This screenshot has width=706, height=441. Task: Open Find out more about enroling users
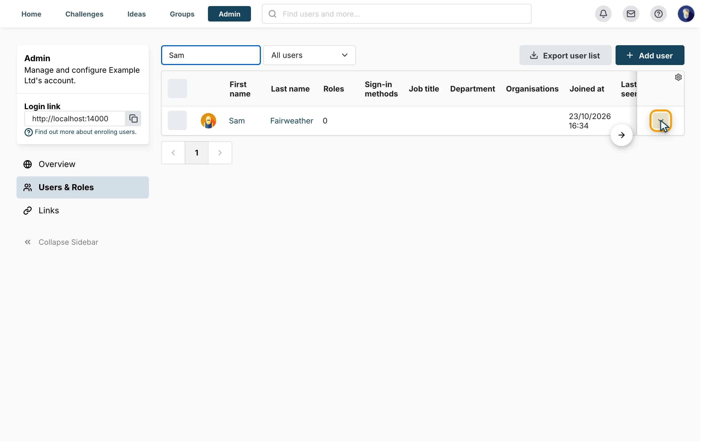pyautogui.click(x=85, y=132)
